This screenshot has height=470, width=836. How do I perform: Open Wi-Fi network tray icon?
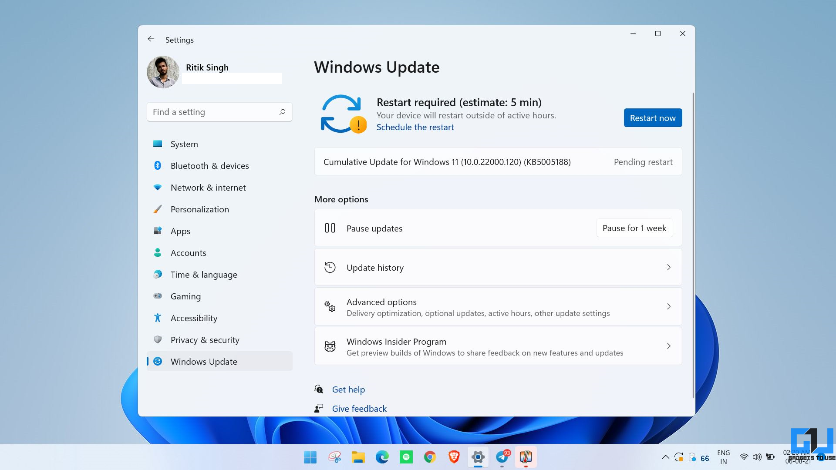tap(744, 457)
